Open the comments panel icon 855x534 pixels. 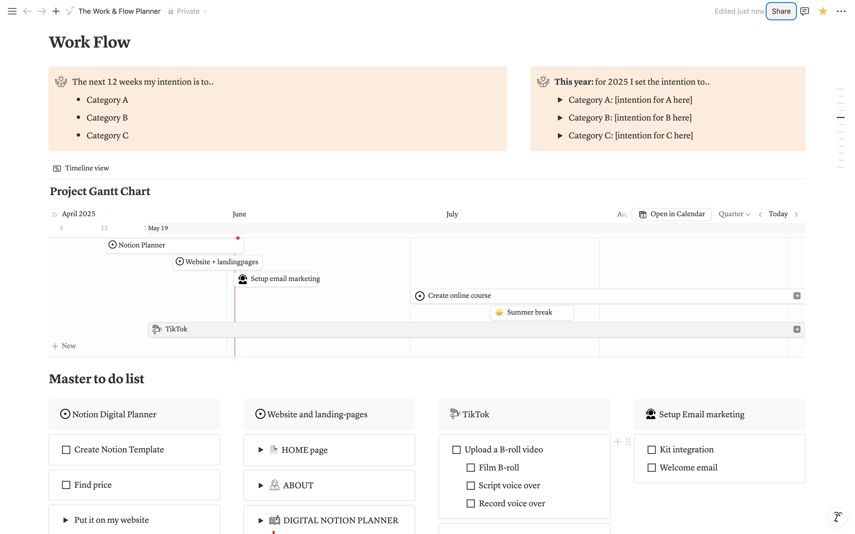pyautogui.click(x=805, y=11)
